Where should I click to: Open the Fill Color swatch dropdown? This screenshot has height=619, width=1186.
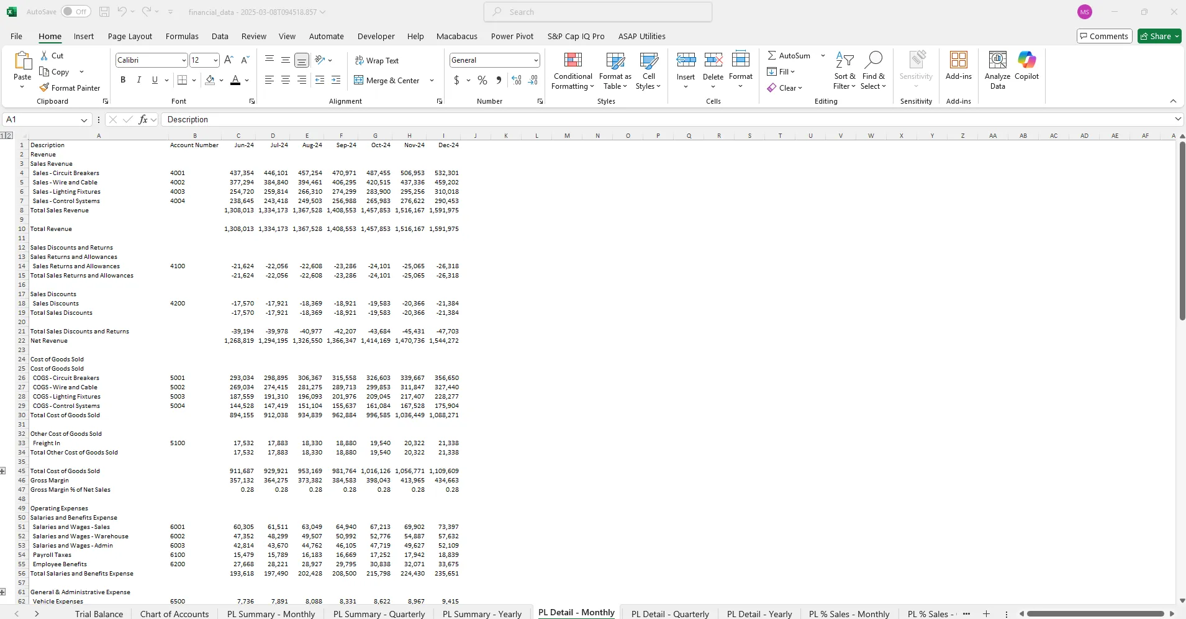coord(221,80)
